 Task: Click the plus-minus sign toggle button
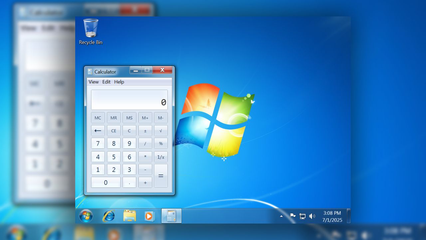(145, 130)
